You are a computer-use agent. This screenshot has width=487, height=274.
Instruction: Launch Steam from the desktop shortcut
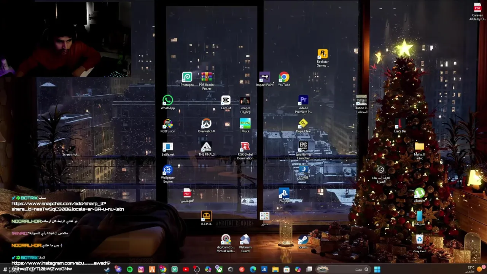pyautogui.click(x=303, y=242)
